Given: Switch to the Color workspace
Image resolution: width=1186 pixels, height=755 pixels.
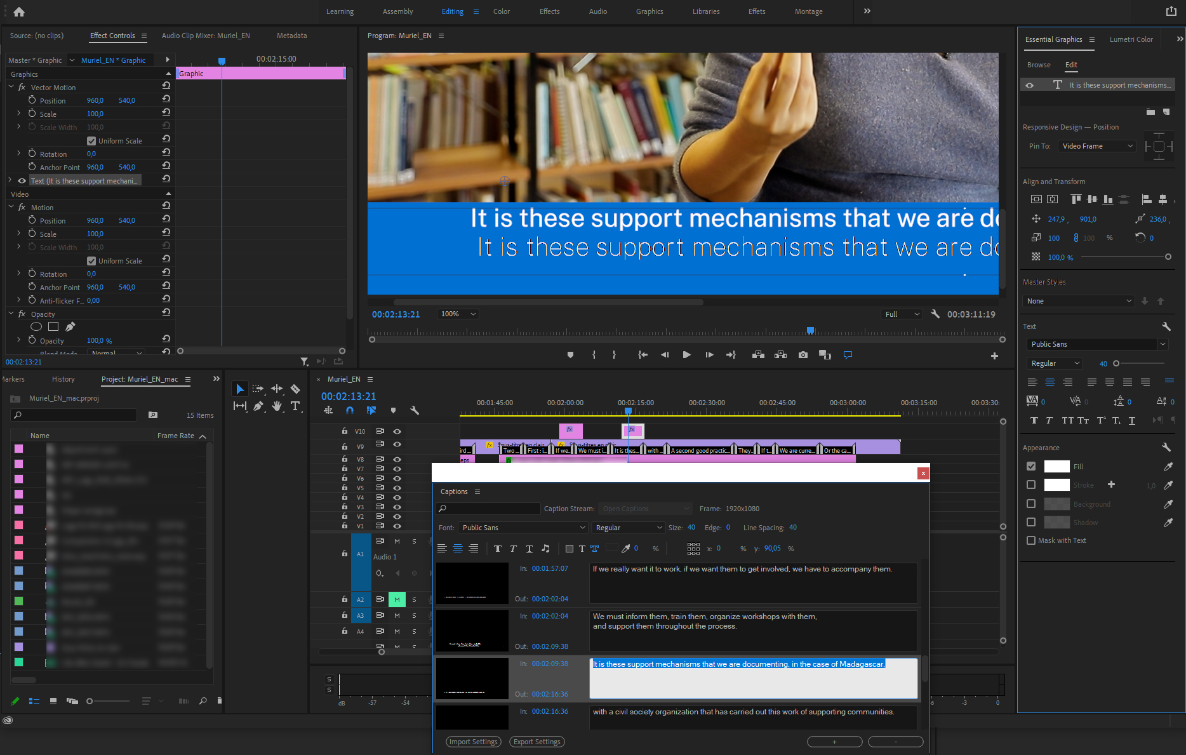Looking at the screenshot, I should (x=501, y=11).
